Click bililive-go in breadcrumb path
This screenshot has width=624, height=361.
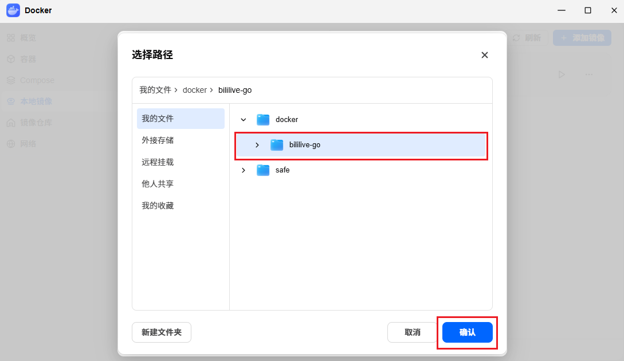click(x=235, y=91)
